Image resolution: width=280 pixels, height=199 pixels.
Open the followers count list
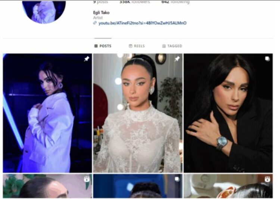click(x=135, y=2)
